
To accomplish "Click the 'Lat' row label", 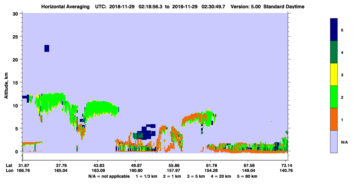I will (x=9, y=166).
